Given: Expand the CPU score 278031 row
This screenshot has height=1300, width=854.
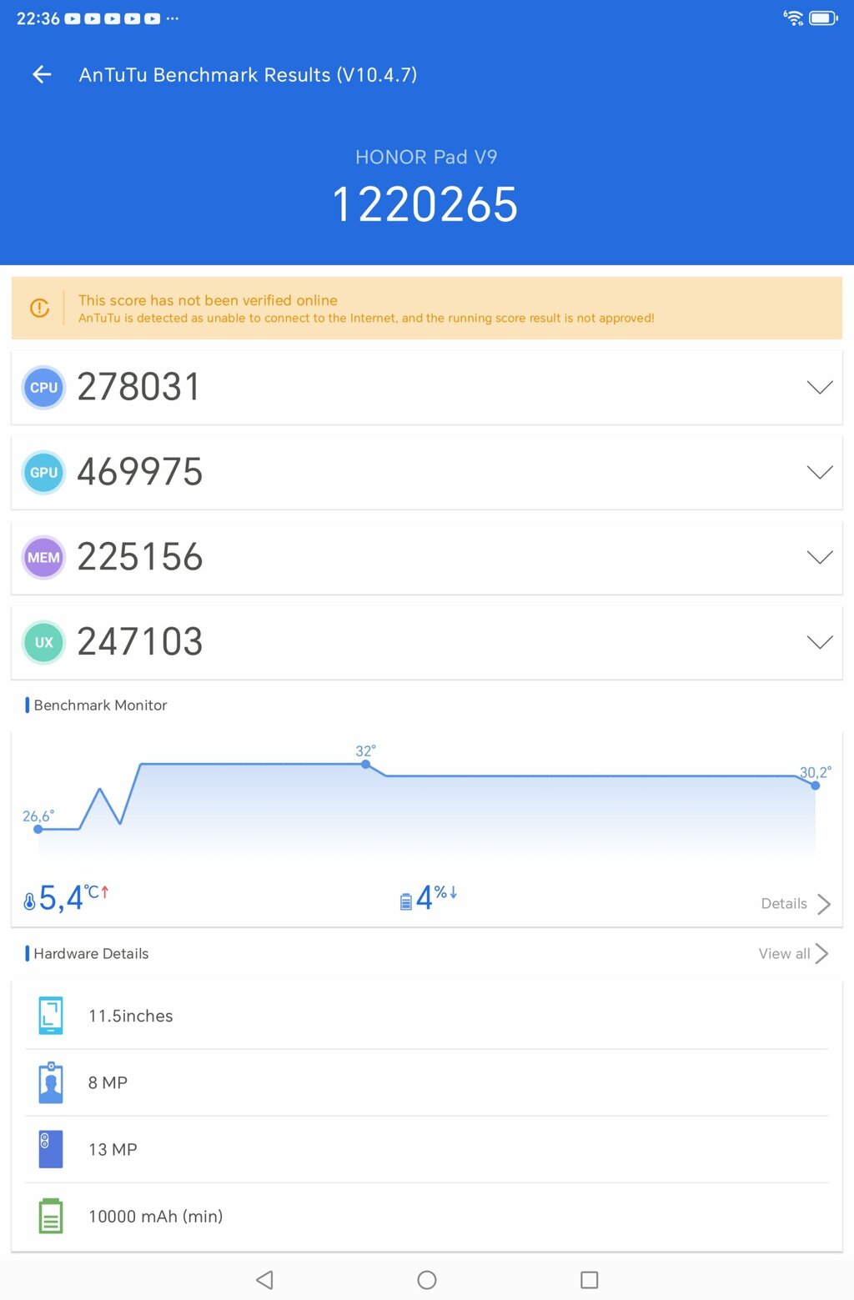Looking at the screenshot, I should (819, 388).
